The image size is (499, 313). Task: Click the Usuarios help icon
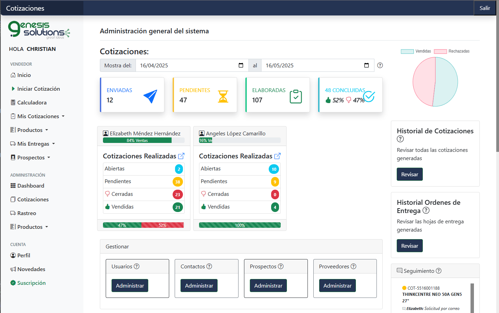coord(137,266)
